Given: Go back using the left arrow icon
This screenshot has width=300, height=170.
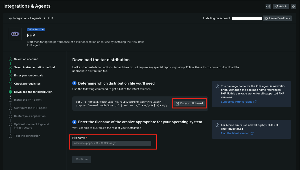Looking at the screenshot, I should (x=10, y=18).
